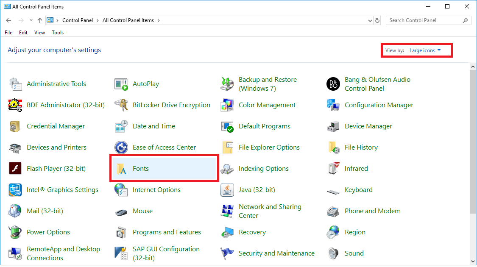Expand the chevron after Control Panel breadcrumb

tap(98, 21)
